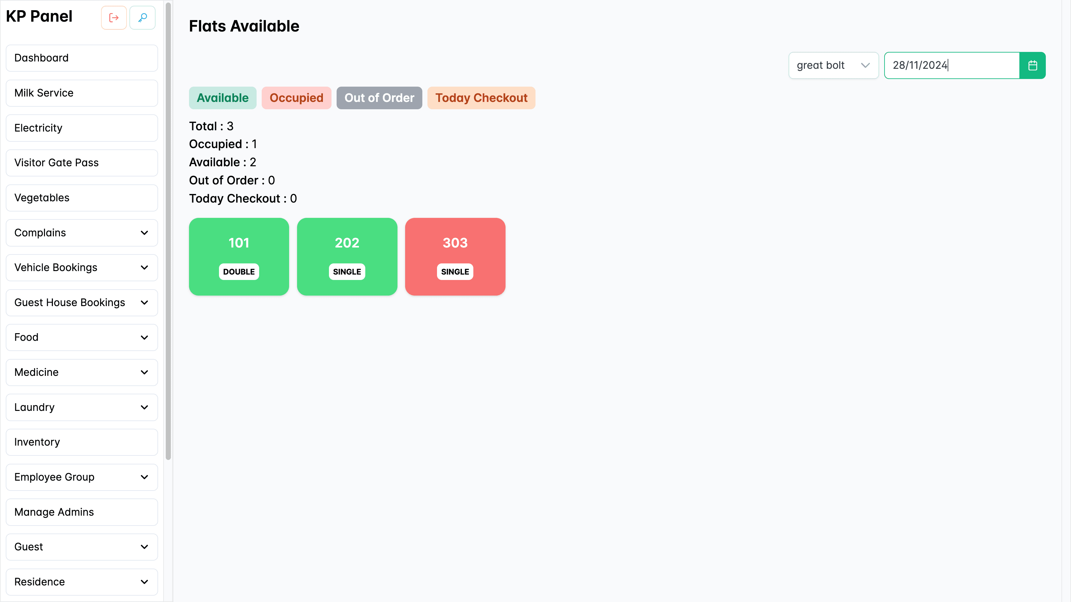Expand the Residence section
The image size is (1071, 602).
(82, 582)
